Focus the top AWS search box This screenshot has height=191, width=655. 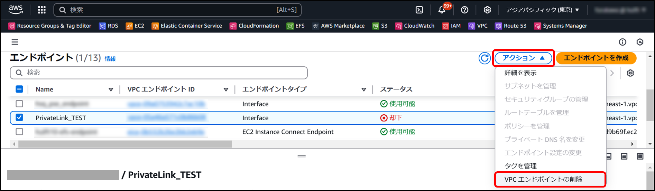(x=177, y=10)
